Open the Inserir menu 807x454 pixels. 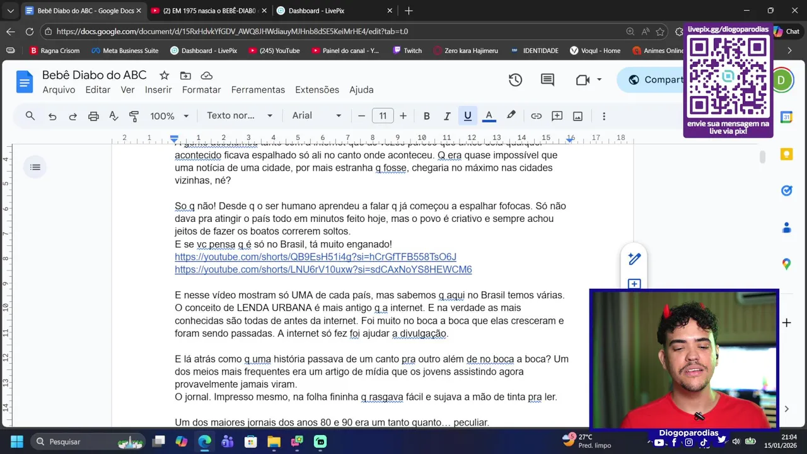158,90
